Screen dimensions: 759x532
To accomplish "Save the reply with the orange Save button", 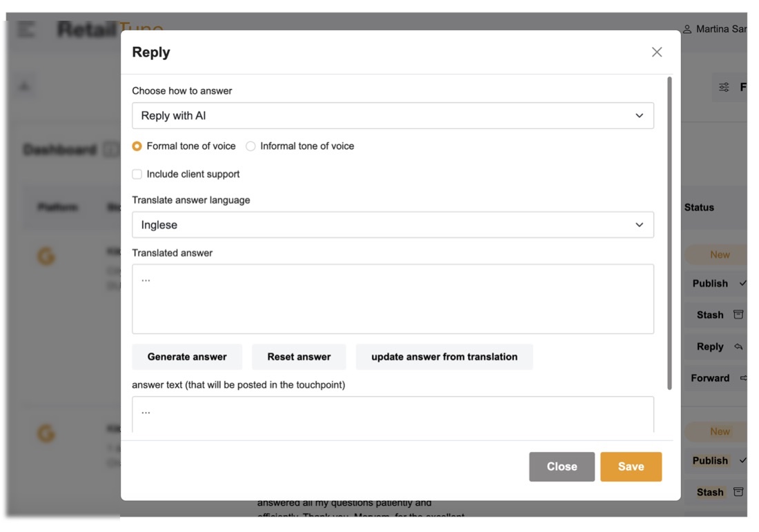I will 631,466.
